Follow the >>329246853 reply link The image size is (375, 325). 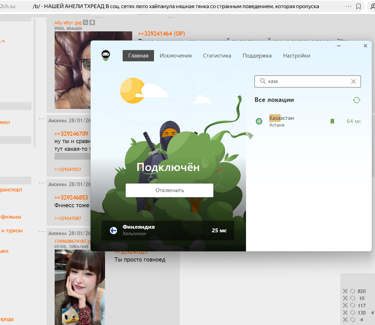[x=71, y=197]
